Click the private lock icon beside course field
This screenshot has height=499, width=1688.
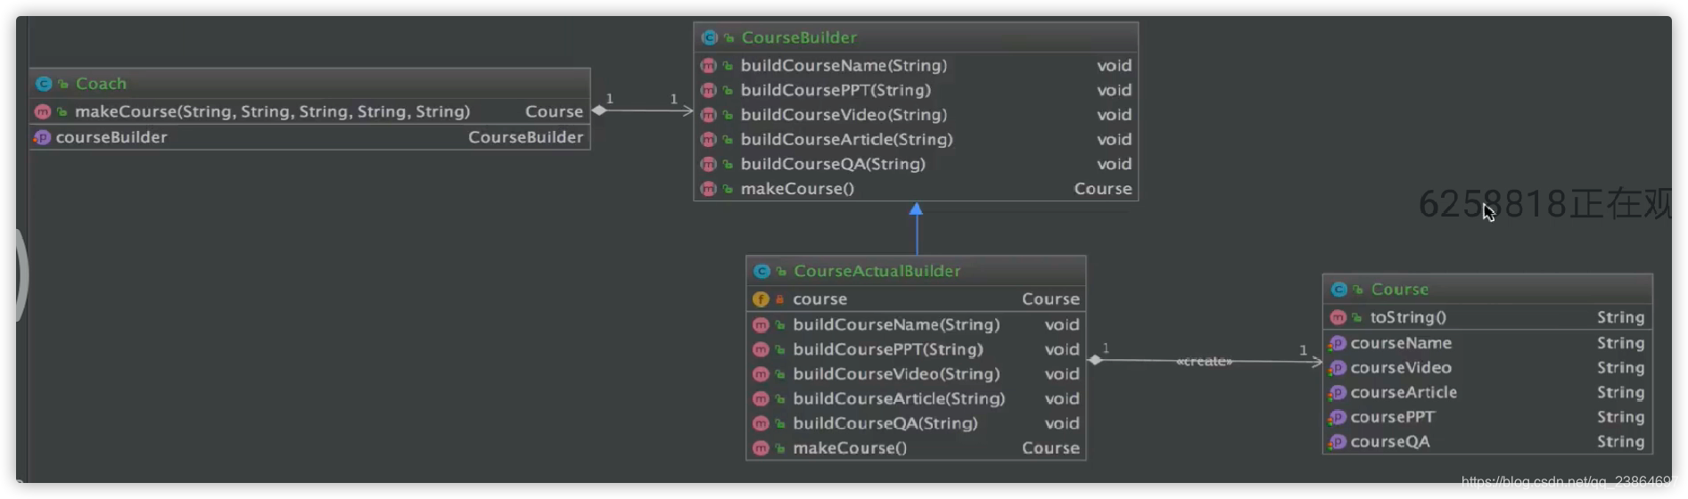[x=779, y=299]
